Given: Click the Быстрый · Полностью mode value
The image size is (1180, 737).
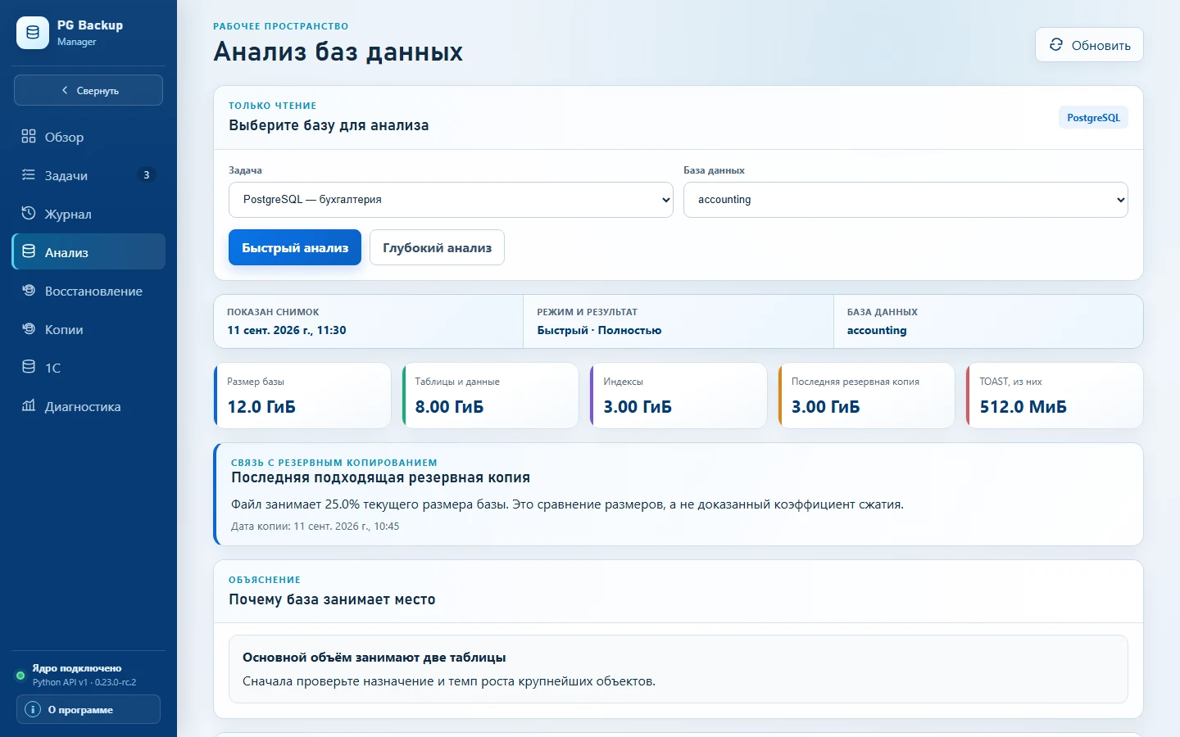Looking at the screenshot, I should pos(599,330).
